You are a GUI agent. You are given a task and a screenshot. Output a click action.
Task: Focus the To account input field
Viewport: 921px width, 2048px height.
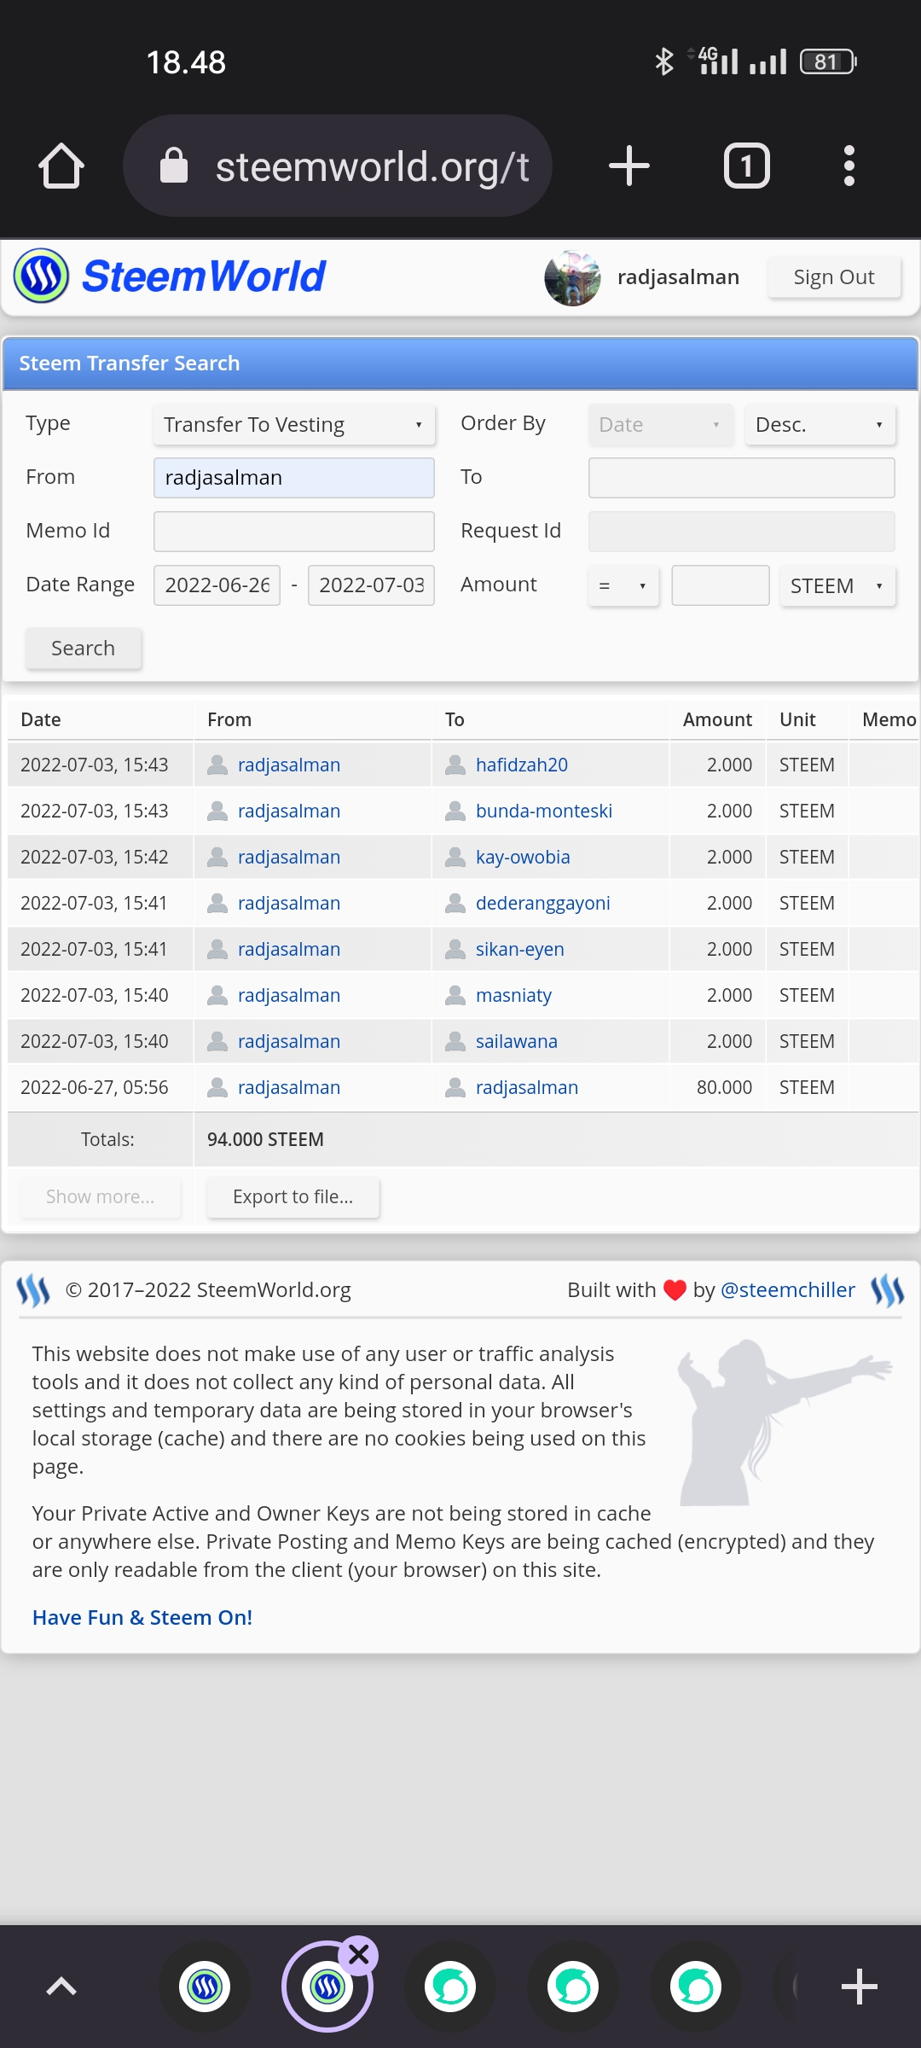742,478
